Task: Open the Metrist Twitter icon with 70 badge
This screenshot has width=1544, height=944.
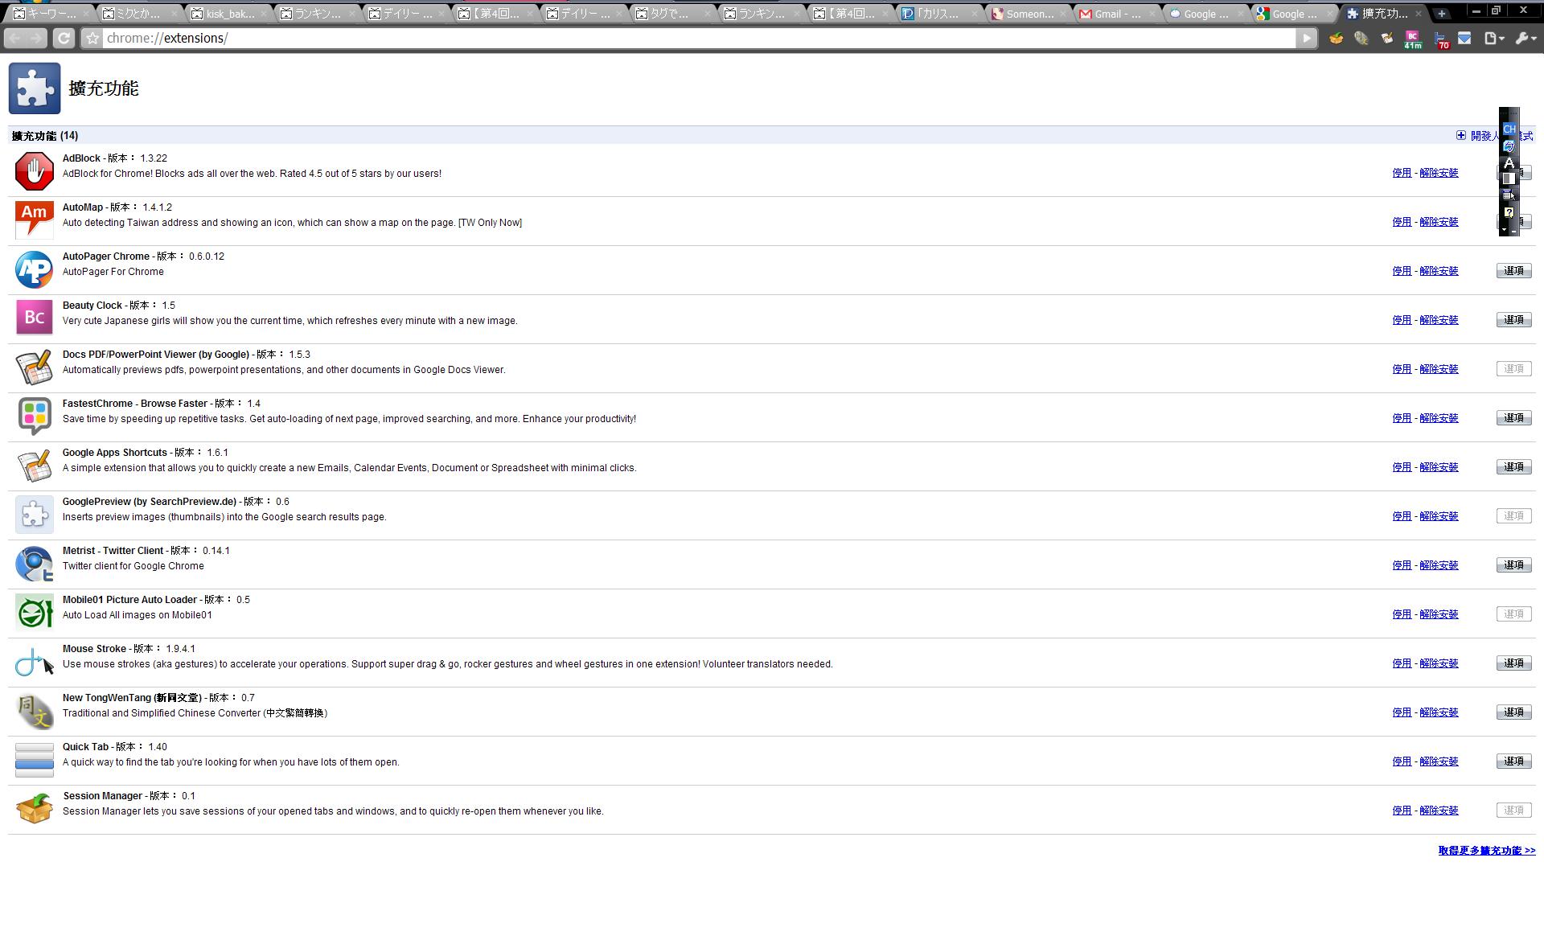Action: [x=1440, y=39]
